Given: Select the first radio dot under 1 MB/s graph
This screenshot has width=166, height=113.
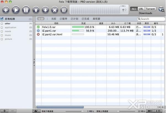Looking at the screenshot, I should click(123, 10).
